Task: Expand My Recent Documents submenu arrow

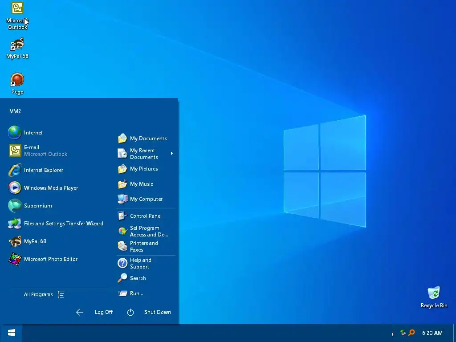Action: (172, 154)
